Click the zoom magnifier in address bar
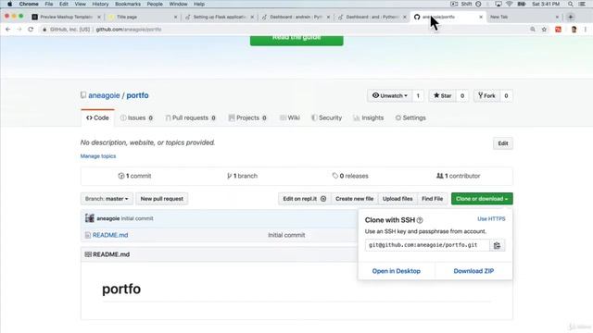The width and height of the screenshot is (593, 333). (533, 30)
